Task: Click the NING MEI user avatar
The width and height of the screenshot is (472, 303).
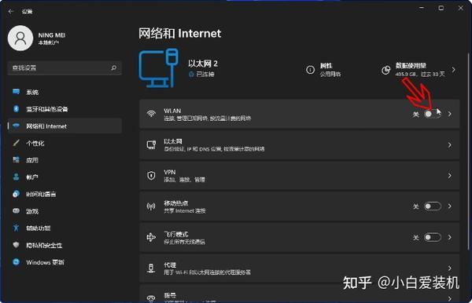Action: (x=20, y=38)
